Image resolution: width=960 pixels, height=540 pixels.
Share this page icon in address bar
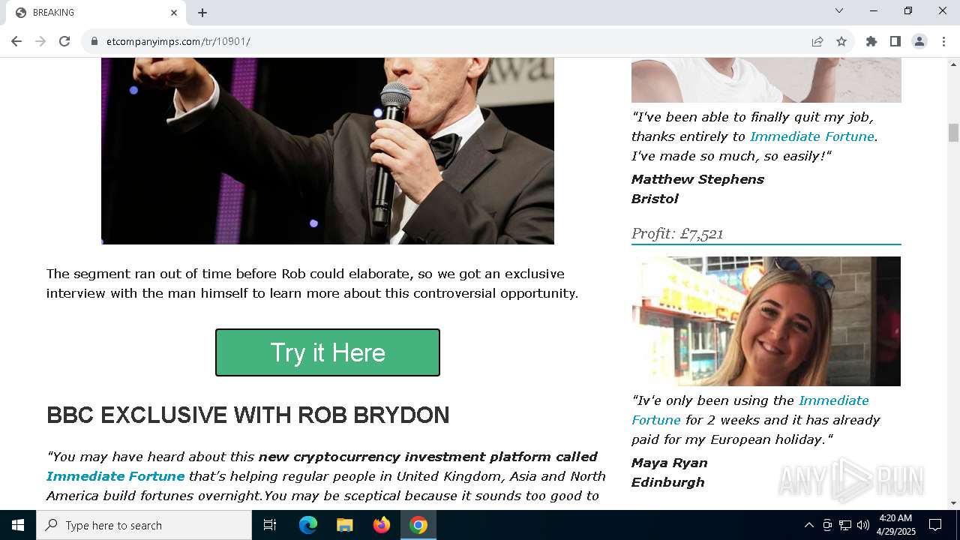pos(817,41)
